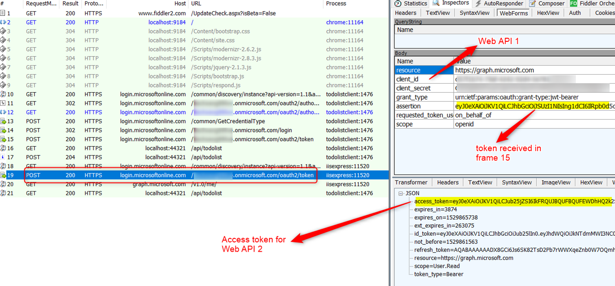Click the icon of session 16
This screenshot has height=286, width=615.
[x=3, y=148]
